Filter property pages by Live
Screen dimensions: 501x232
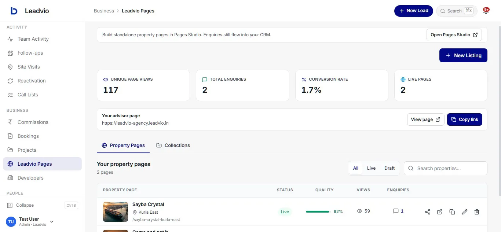[x=371, y=168]
